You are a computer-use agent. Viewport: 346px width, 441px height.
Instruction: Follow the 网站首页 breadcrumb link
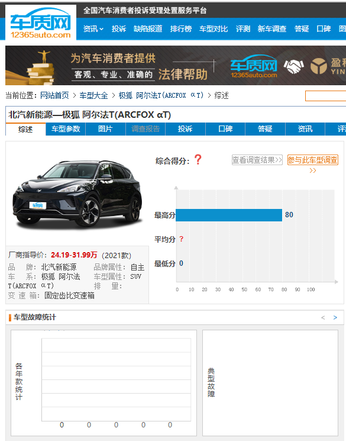click(x=54, y=96)
